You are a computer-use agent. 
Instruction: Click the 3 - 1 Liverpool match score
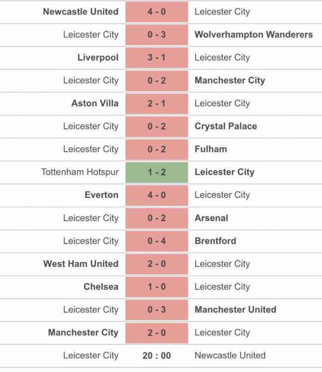coord(157,58)
